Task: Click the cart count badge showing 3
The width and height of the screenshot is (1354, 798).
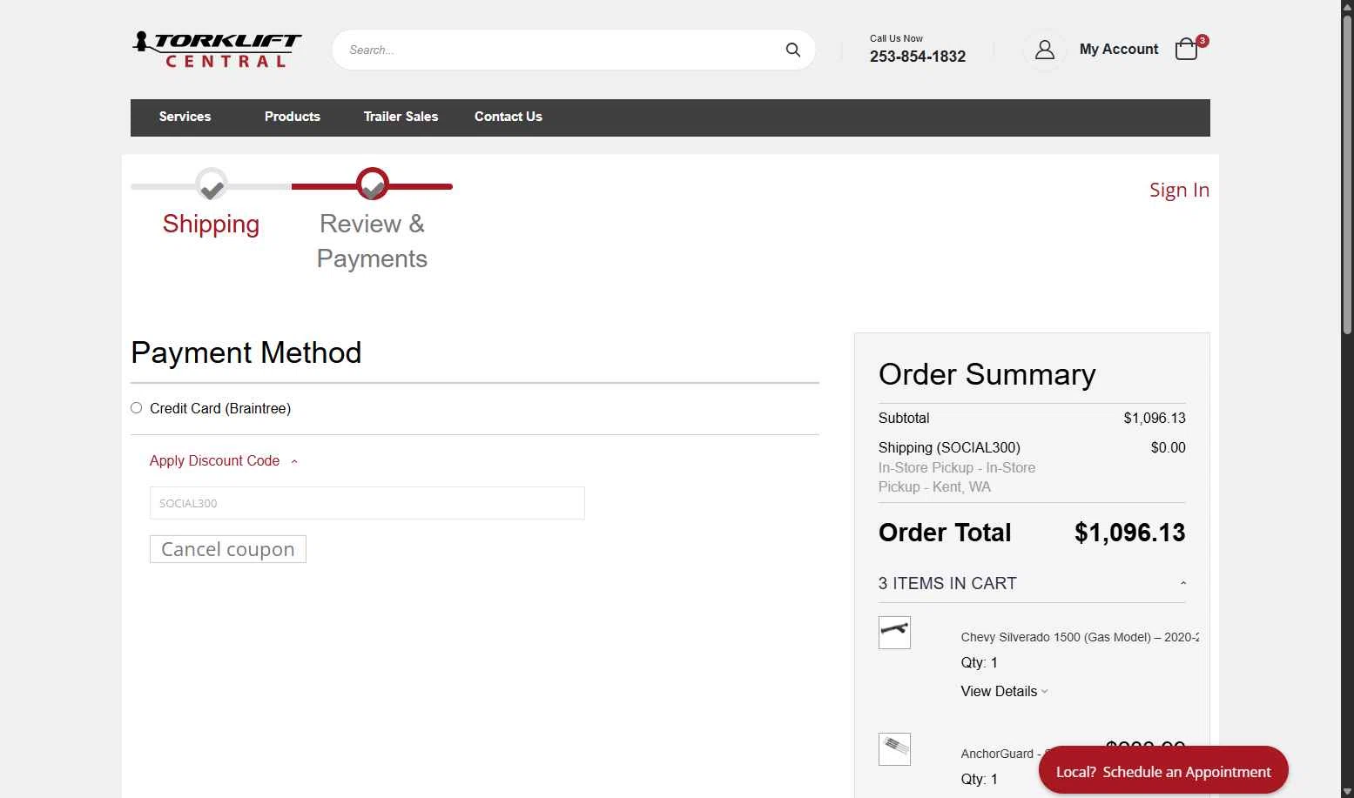Action: (1202, 40)
